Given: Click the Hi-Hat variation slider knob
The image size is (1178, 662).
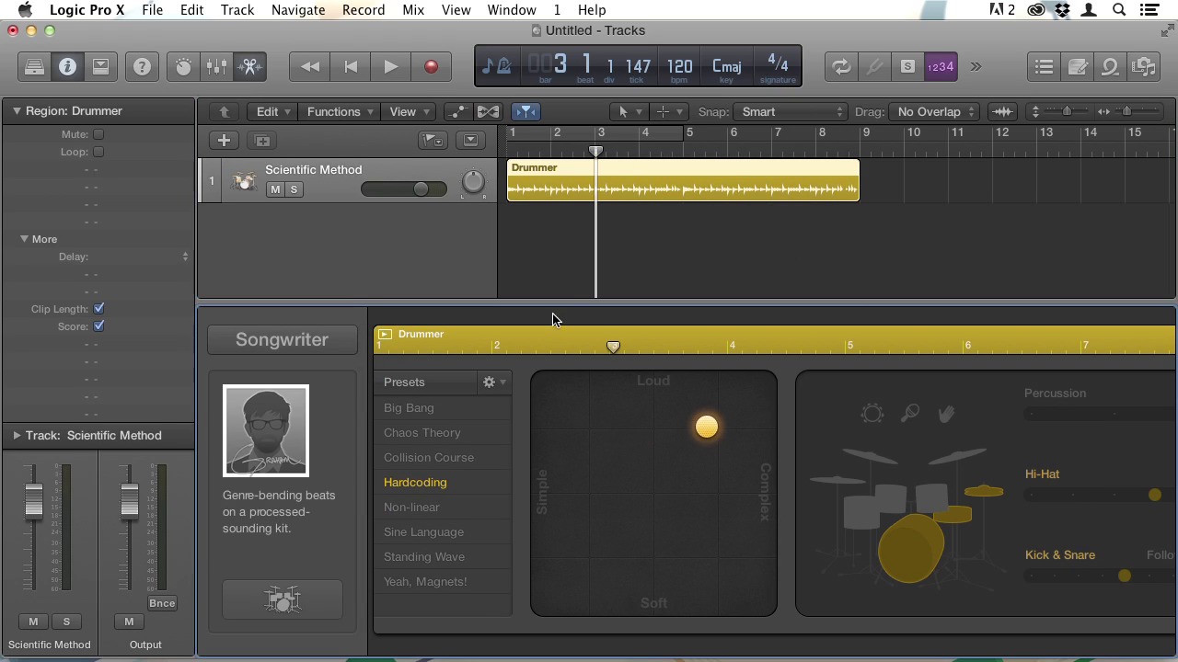Looking at the screenshot, I should click(1154, 495).
